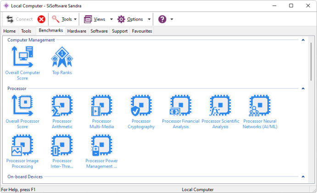
Task: Click the Connect toolbar button
Action: 19,19
